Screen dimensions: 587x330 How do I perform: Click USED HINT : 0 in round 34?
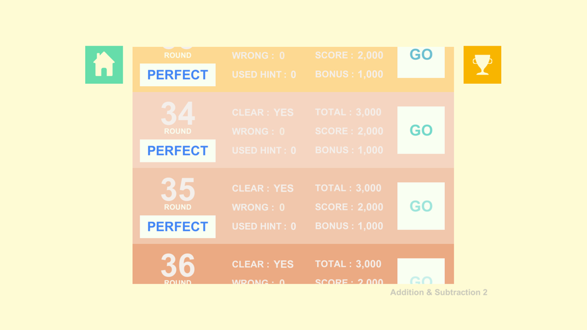pyautogui.click(x=264, y=150)
